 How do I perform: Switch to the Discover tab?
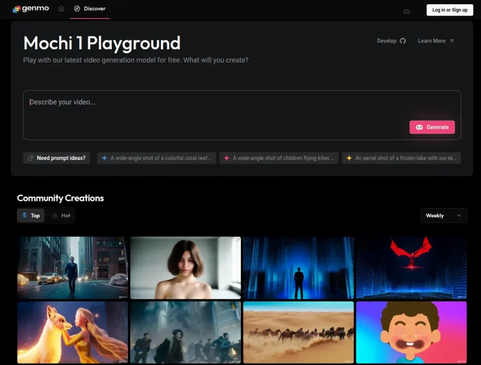point(90,8)
